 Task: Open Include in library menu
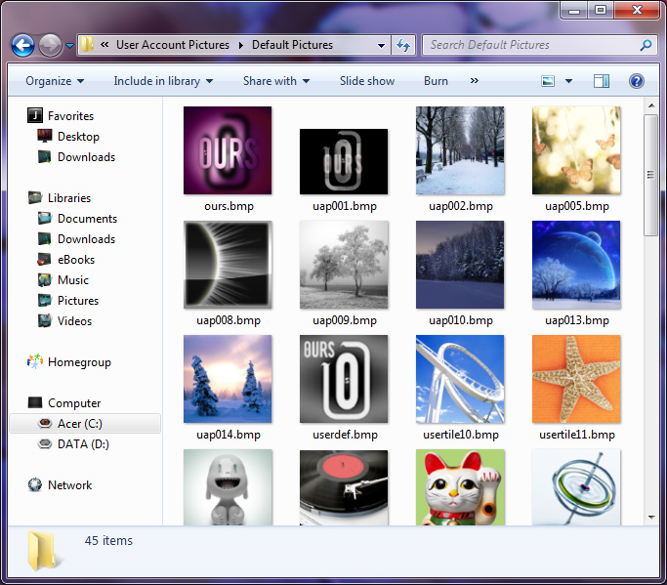point(163,81)
